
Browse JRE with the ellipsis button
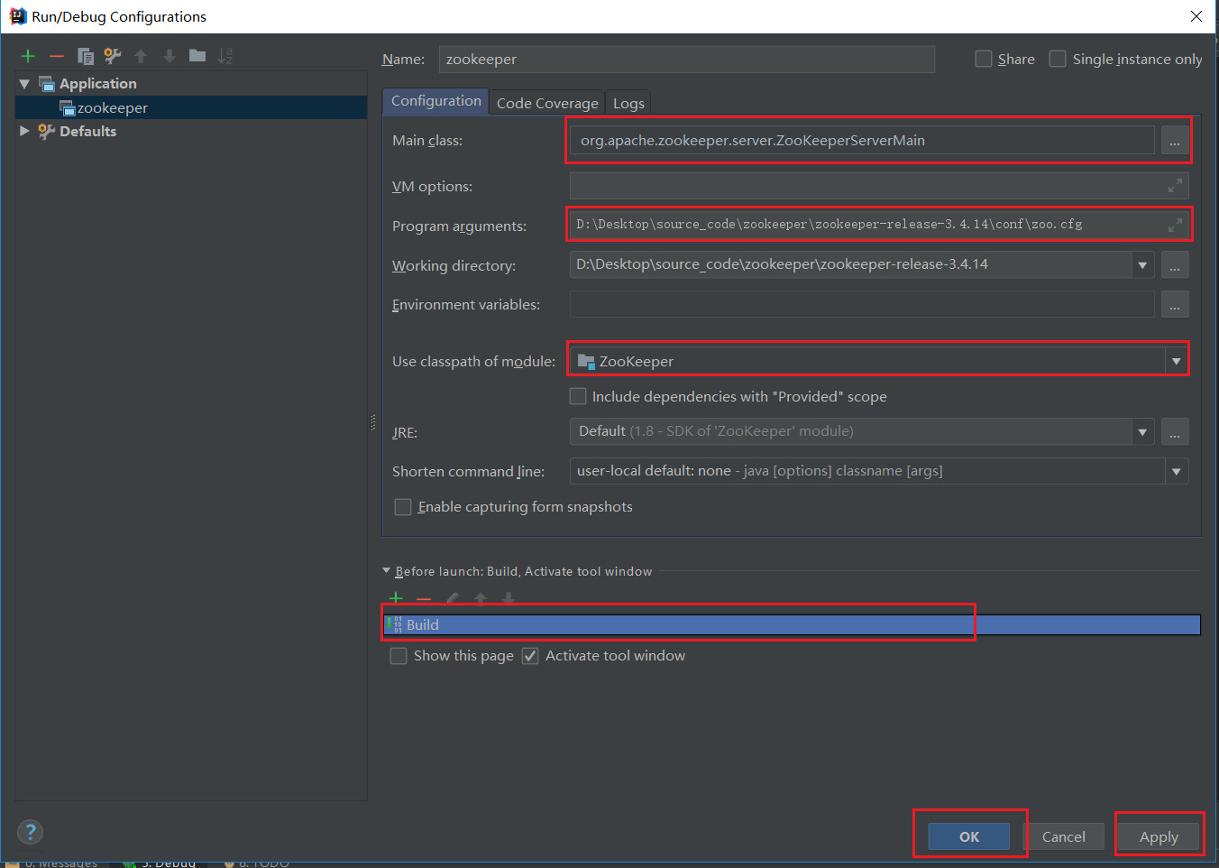point(1175,432)
